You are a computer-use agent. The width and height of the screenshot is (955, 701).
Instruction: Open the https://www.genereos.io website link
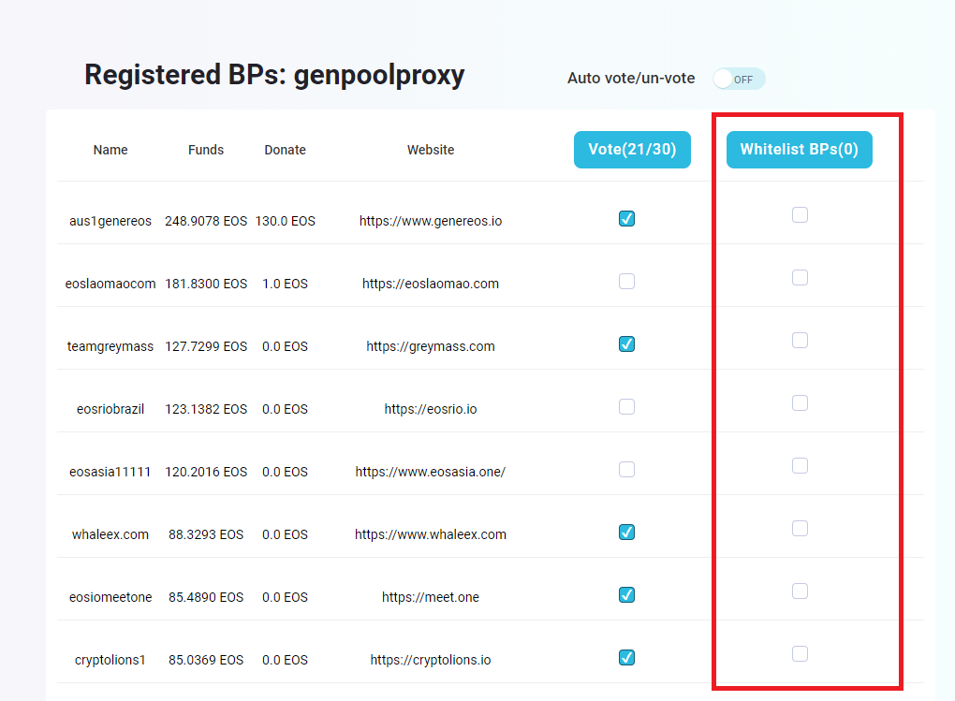point(431,222)
